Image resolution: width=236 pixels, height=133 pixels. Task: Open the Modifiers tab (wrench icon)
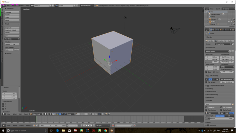pyautogui.click(x=226, y=30)
